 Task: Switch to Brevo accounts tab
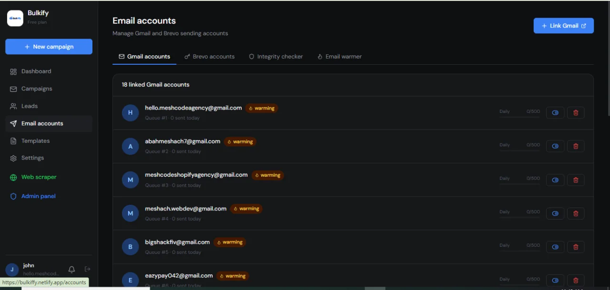[210, 56]
